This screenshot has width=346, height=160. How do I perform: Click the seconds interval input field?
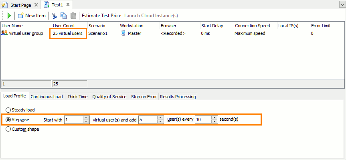[x=203, y=119]
